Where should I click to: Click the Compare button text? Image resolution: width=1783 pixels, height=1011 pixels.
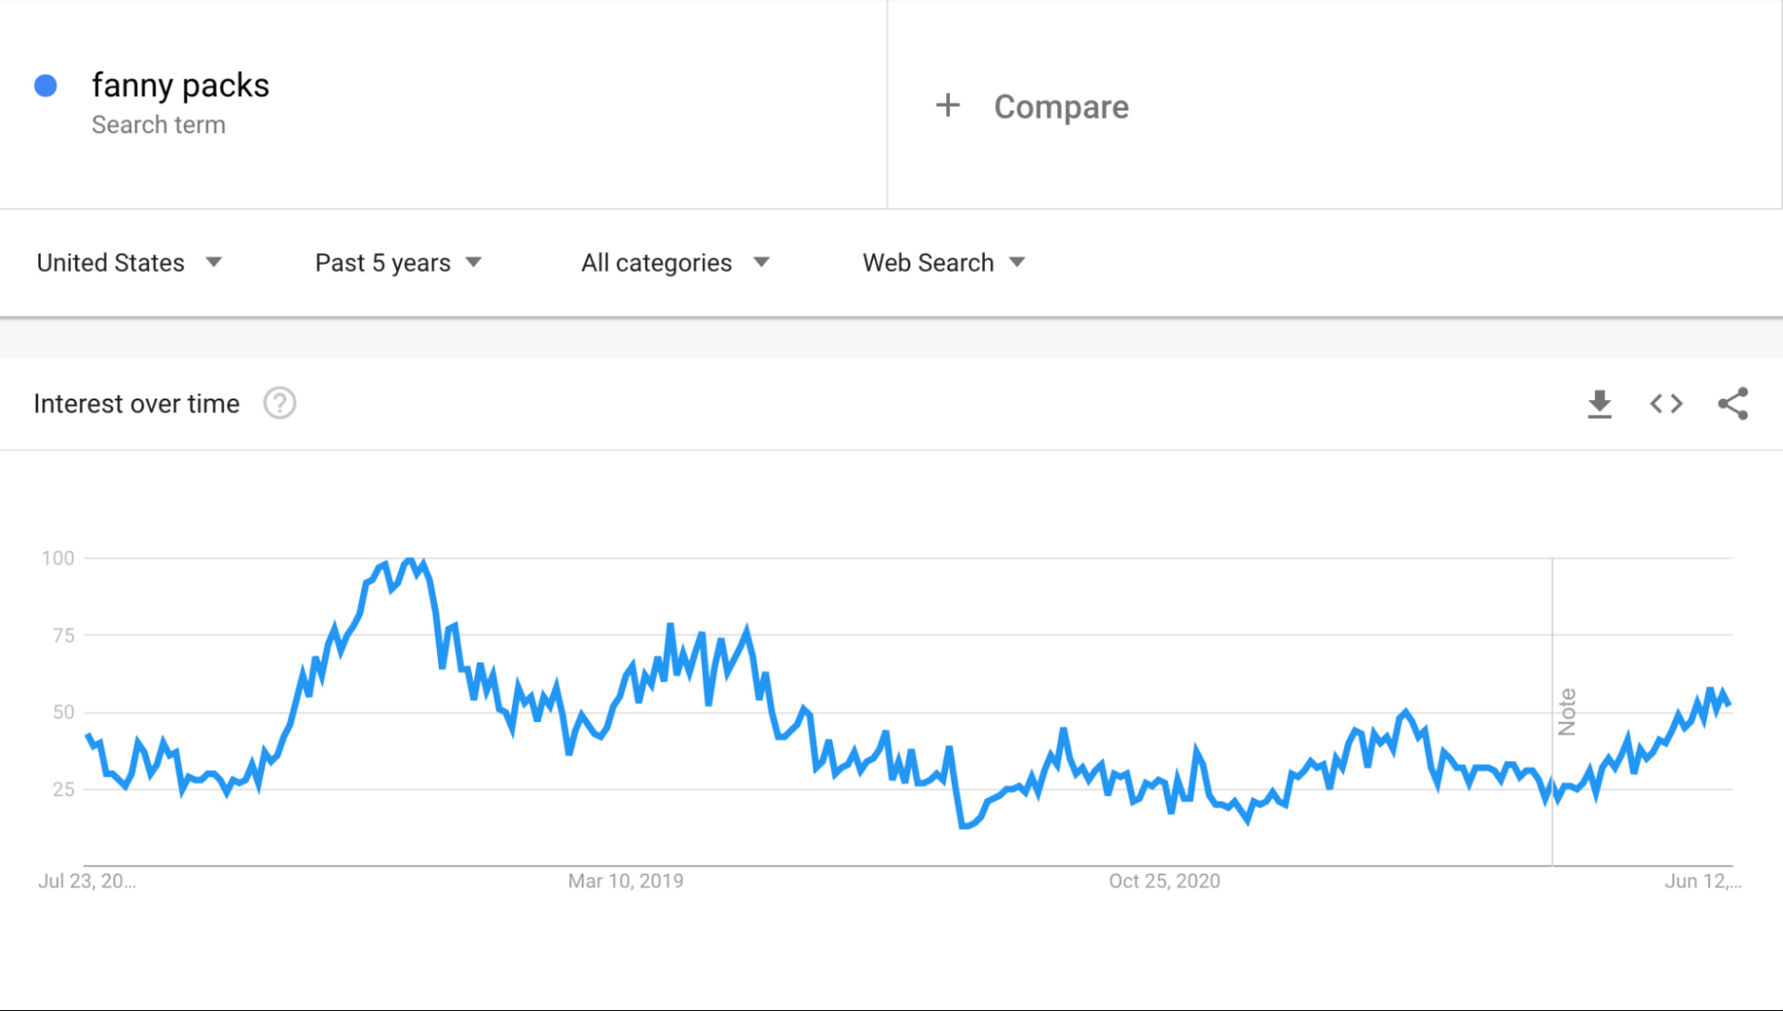click(x=1061, y=107)
